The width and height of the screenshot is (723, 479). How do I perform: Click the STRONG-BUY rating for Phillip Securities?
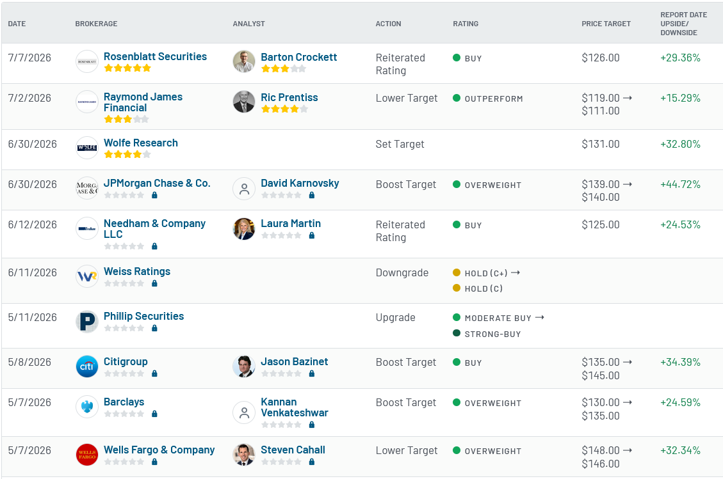pos(487,334)
